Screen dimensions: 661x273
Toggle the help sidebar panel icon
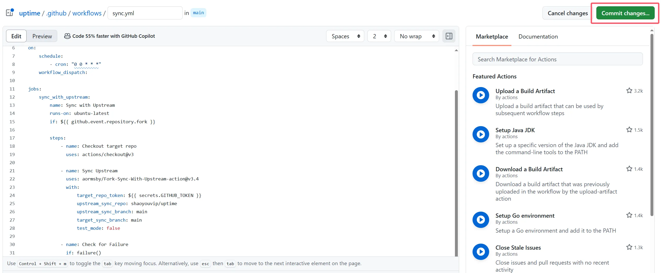449,36
